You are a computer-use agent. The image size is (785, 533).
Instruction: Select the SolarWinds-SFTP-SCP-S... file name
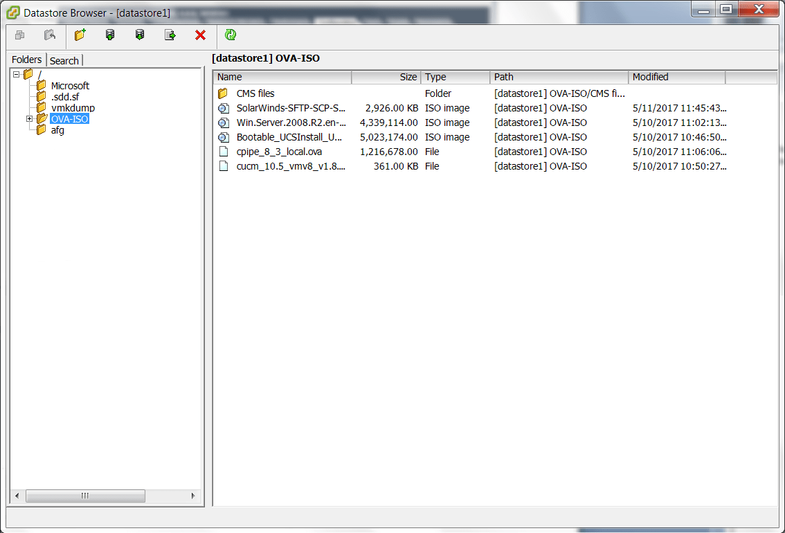[x=291, y=108]
